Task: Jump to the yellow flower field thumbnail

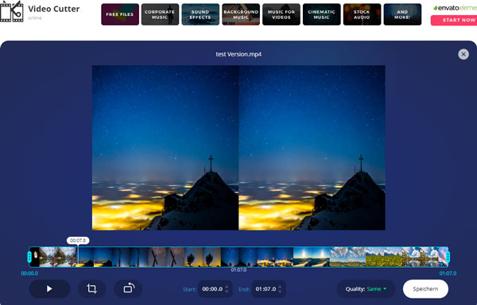Action: (384, 257)
